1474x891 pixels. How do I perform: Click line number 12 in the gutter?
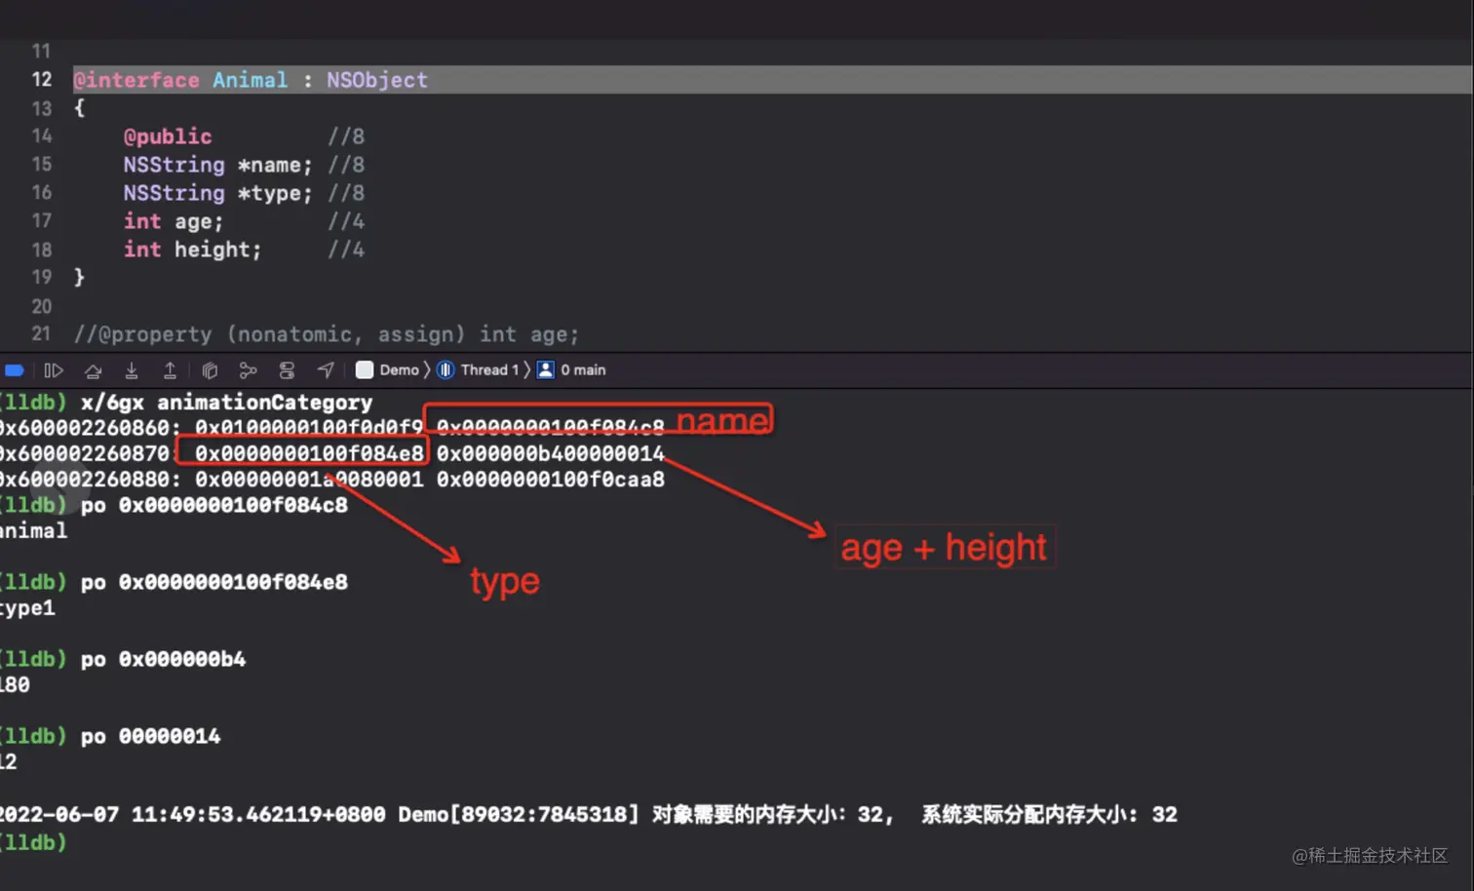point(41,80)
